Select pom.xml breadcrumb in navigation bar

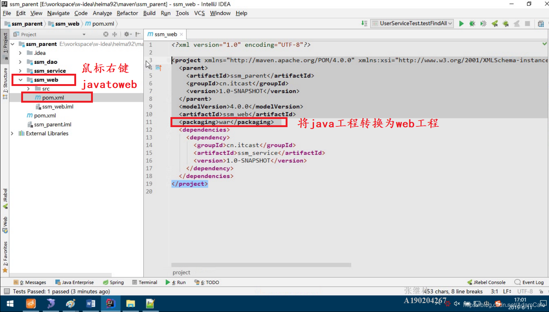pos(100,24)
